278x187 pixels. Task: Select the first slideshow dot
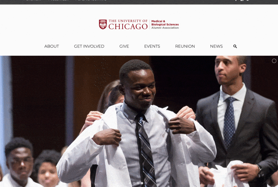pyautogui.click(x=134, y=183)
